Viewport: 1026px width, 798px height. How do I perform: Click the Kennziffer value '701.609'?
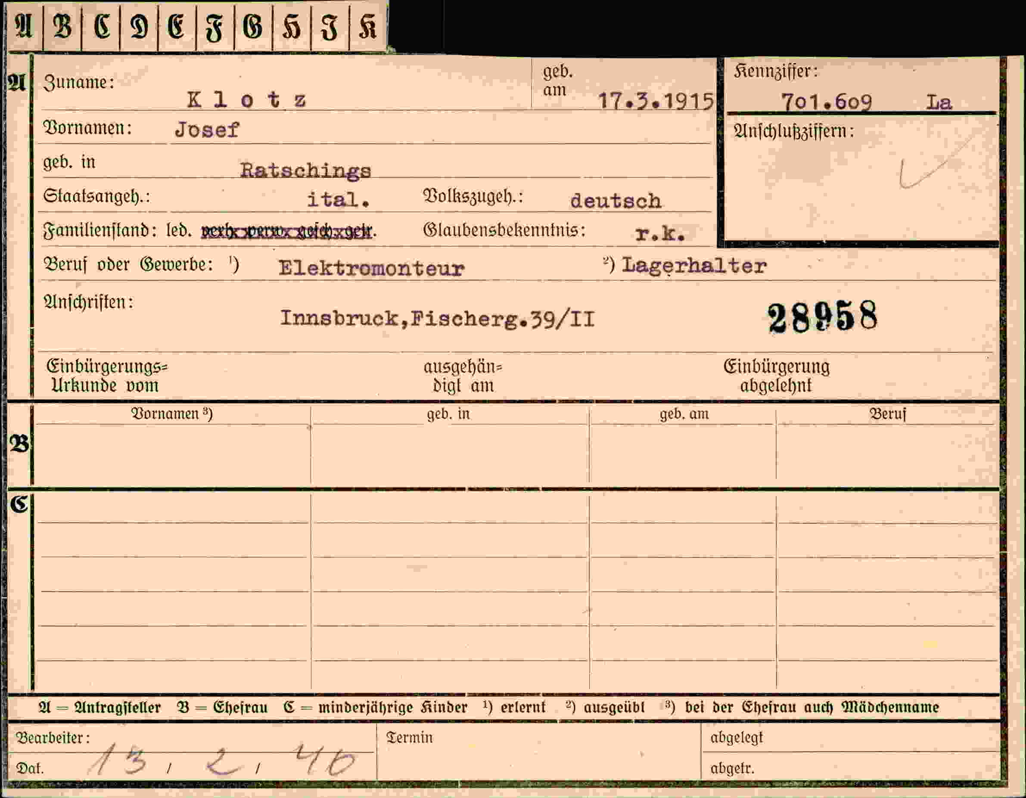tap(826, 102)
